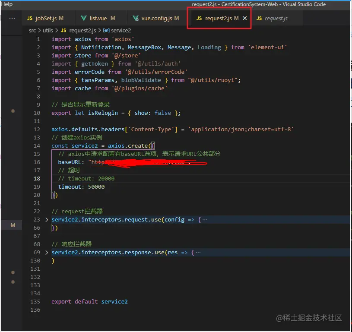The width and height of the screenshot is (352, 332).
Task: Click the JS icon on request.js tab
Action: tap(259, 18)
